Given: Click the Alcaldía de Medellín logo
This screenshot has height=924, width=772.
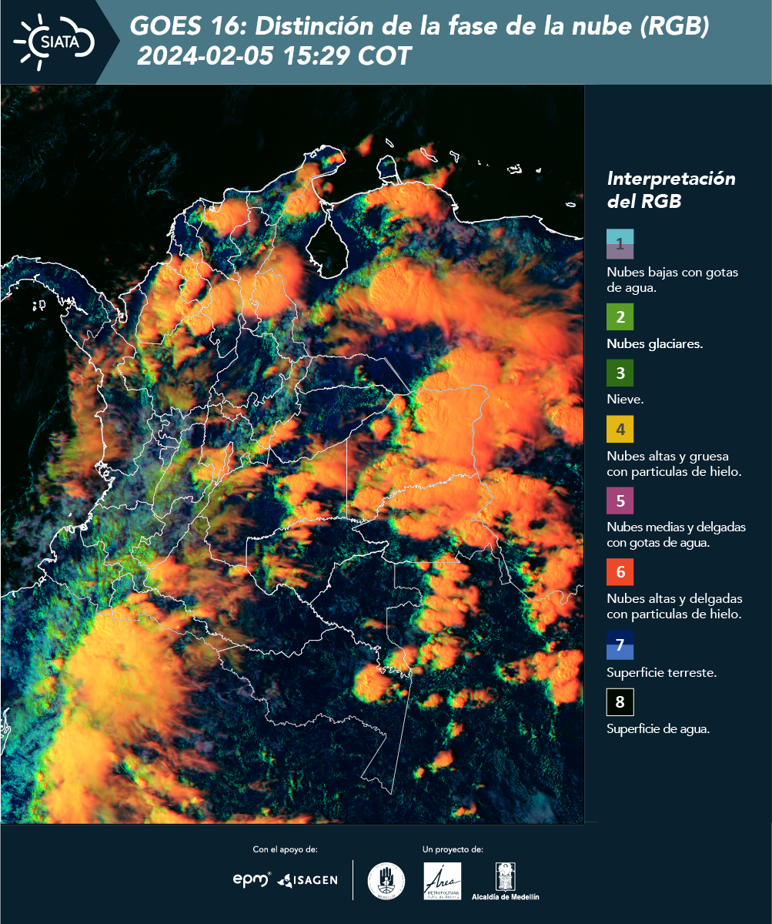Looking at the screenshot, I should 506,881.
